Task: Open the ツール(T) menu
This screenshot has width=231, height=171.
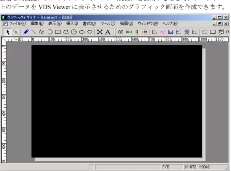Action: pos(108,24)
